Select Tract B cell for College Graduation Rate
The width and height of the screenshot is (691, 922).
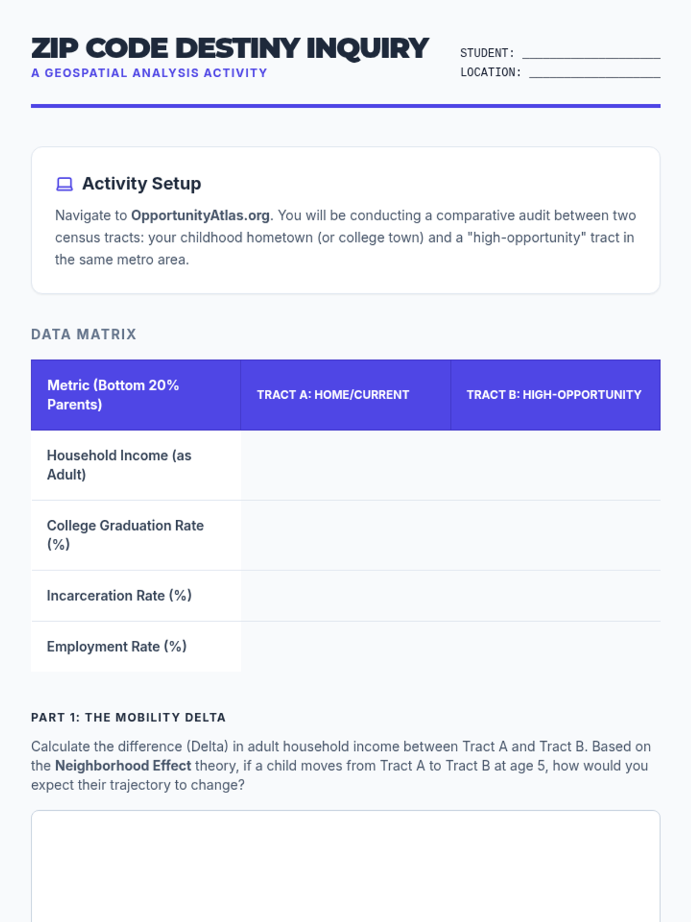(555, 535)
